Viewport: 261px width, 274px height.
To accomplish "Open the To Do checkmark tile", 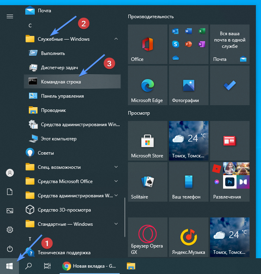I will 230,85.
